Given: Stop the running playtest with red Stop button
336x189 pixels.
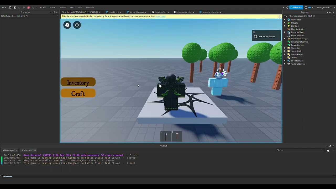Looking at the screenshot, I should pyautogui.click(x=28, y=7).
